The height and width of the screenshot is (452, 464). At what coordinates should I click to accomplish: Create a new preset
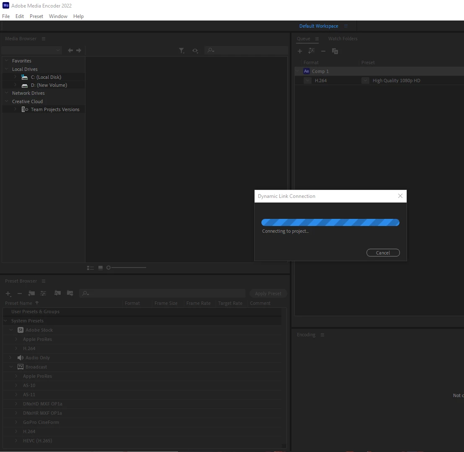8,294
